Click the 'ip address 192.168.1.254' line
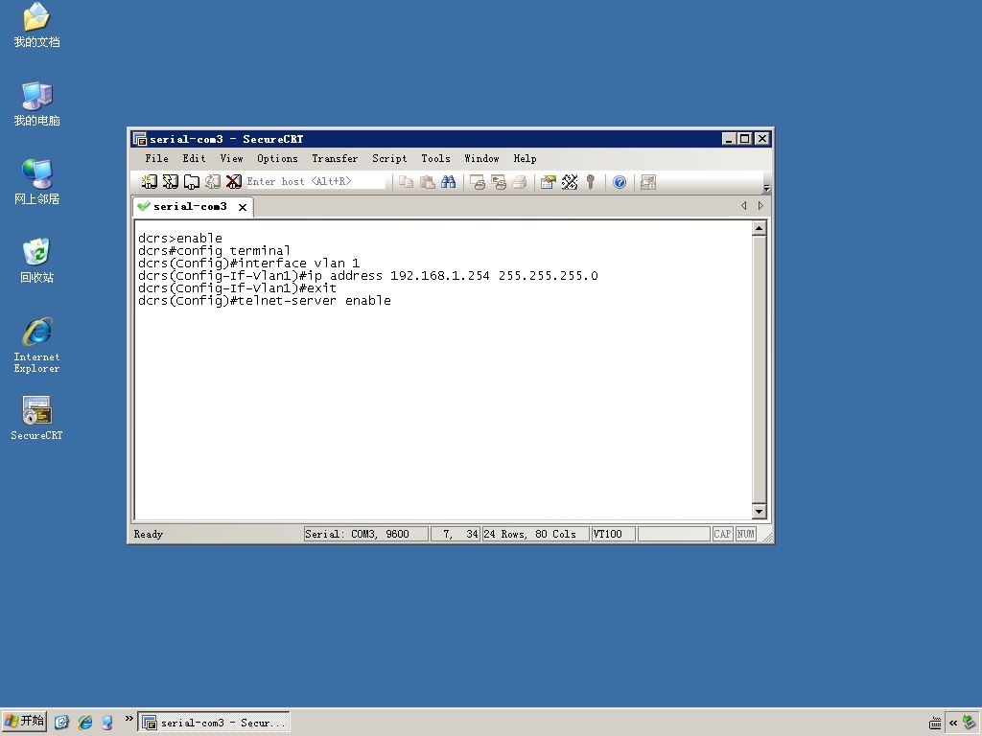 tap(367, 276)
